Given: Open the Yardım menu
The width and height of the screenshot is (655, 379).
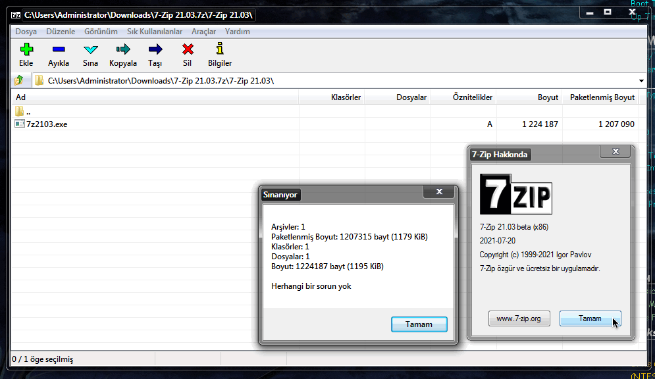Looking at the screenshot, I should click(x=237, y=32).
